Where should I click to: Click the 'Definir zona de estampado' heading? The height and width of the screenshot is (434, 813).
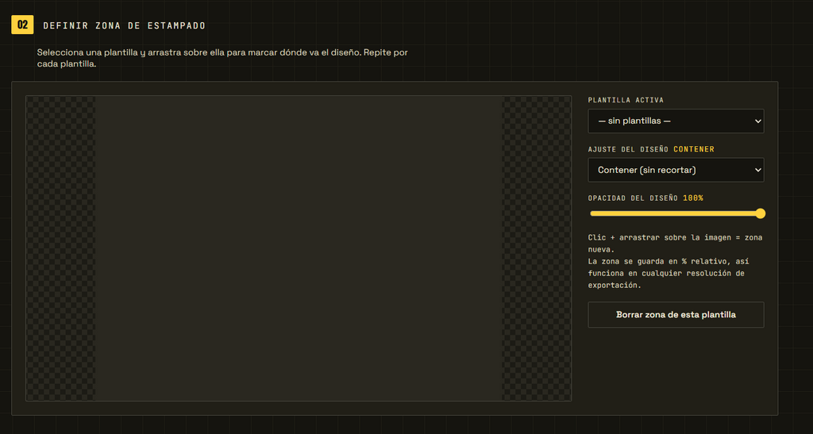[x=125, y=25]
